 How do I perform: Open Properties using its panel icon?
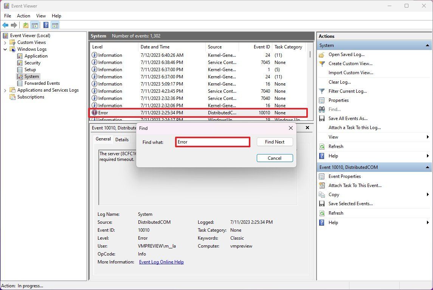(x=321, y=100)
